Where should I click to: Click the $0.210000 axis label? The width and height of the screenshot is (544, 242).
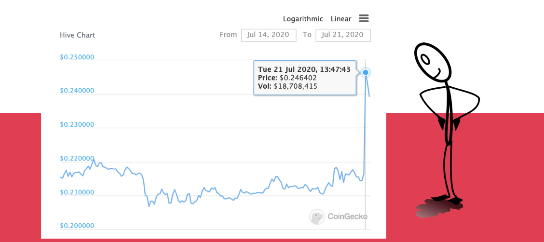tap(77, 192)
